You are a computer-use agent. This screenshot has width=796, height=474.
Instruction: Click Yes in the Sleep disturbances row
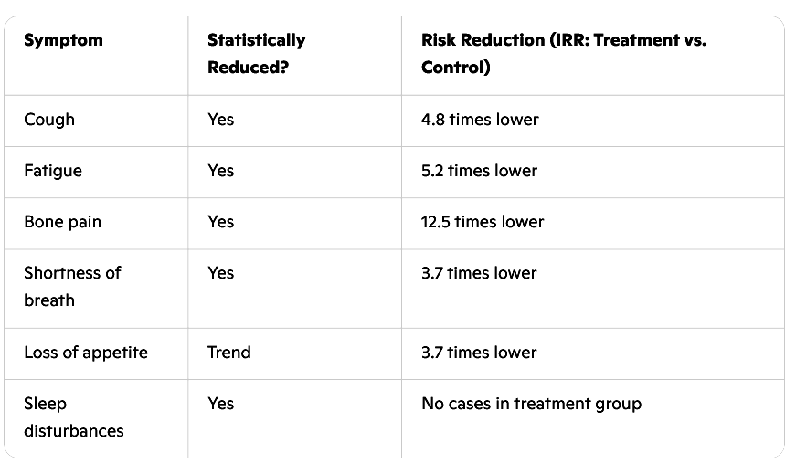[220, 404]
